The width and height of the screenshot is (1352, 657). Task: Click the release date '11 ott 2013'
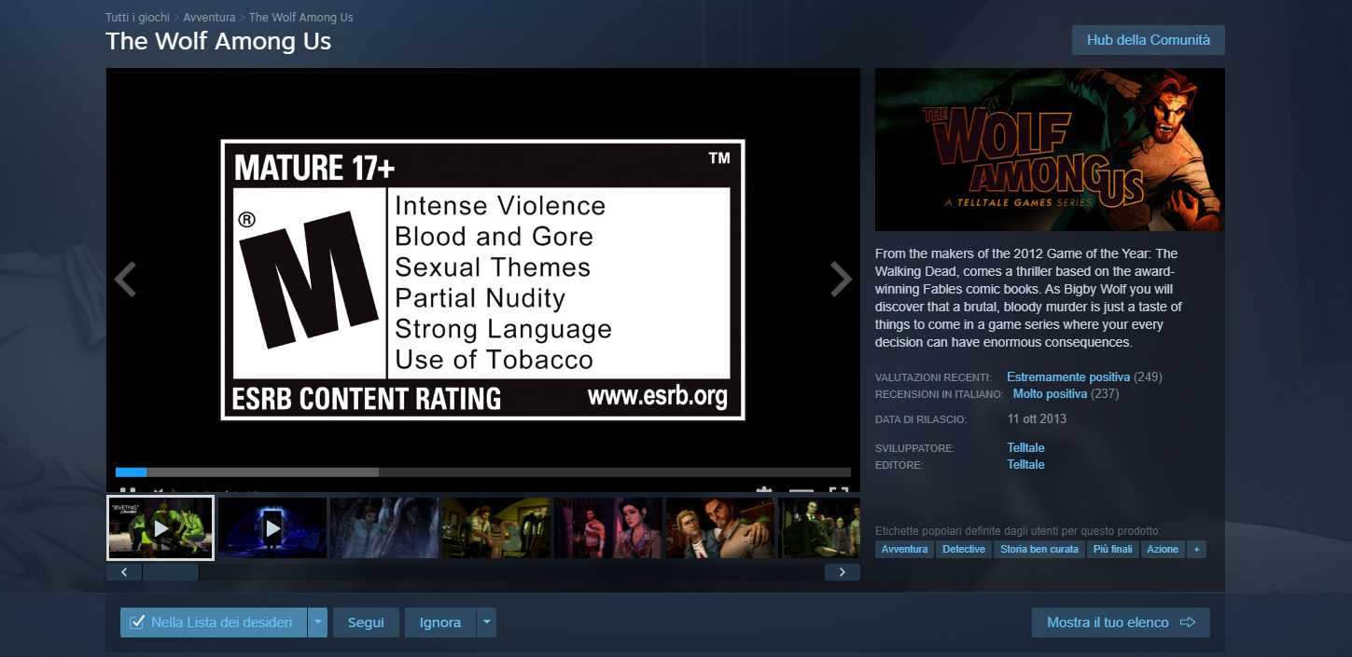(1037, 418)
